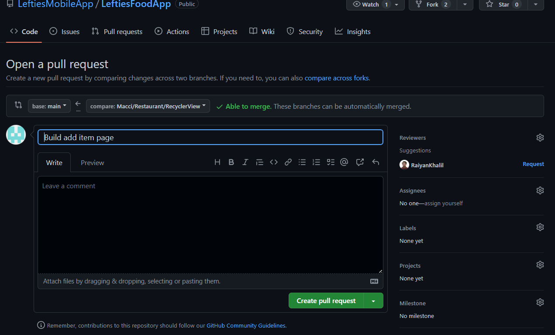This screenshot has width=555, height=335.
Task: Open LeftiesFoodApp repository link
Action: point(136,4)
